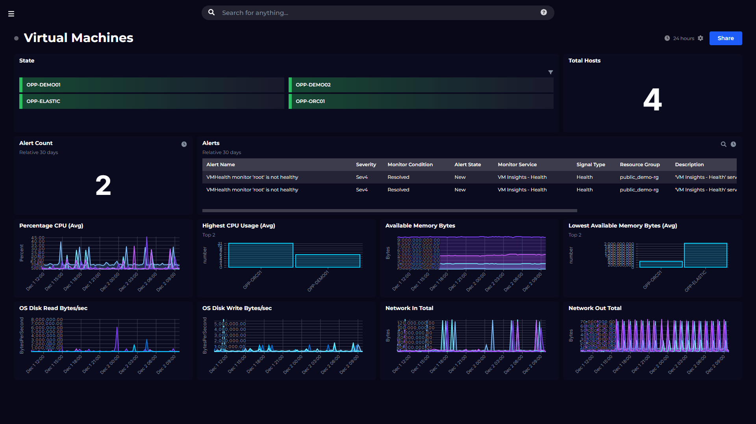Image resolution: width=756 pixels, height=424 pixels.
Task: Open the hamburger navigation menu
Action: pyautogui.click(x=11, y=14)
